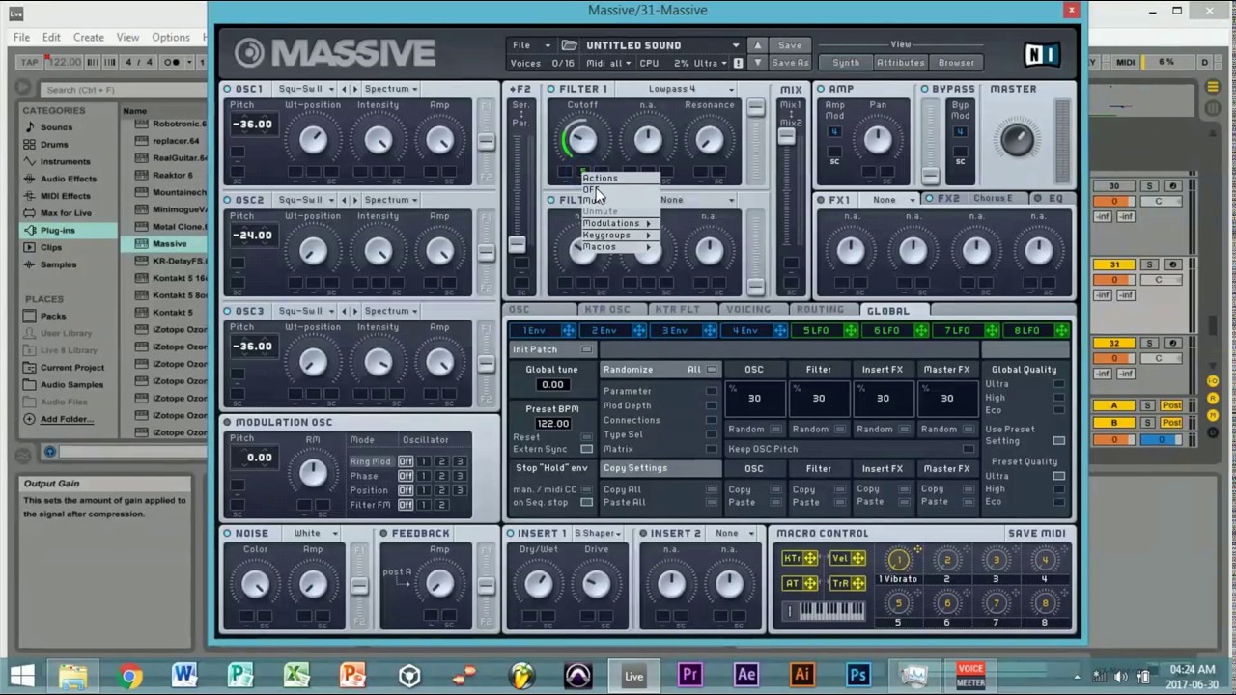The image size is (1236, 695).
Task: Click the 1 Env modulation drag handle
Action: tap(568, 331)
